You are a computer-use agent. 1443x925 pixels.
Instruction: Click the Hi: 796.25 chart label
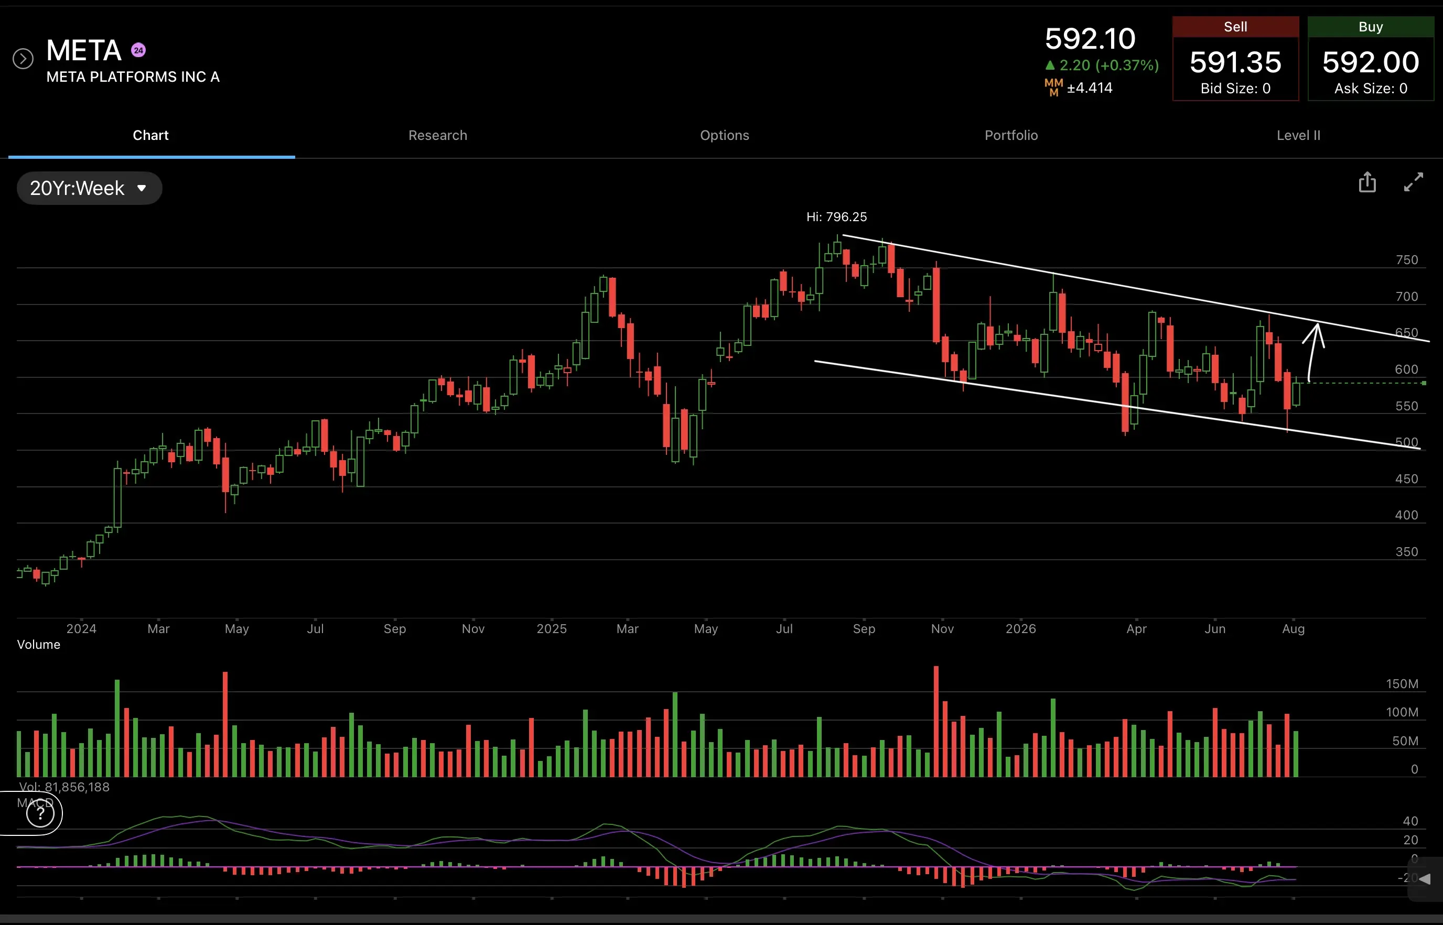pos(836,217)
